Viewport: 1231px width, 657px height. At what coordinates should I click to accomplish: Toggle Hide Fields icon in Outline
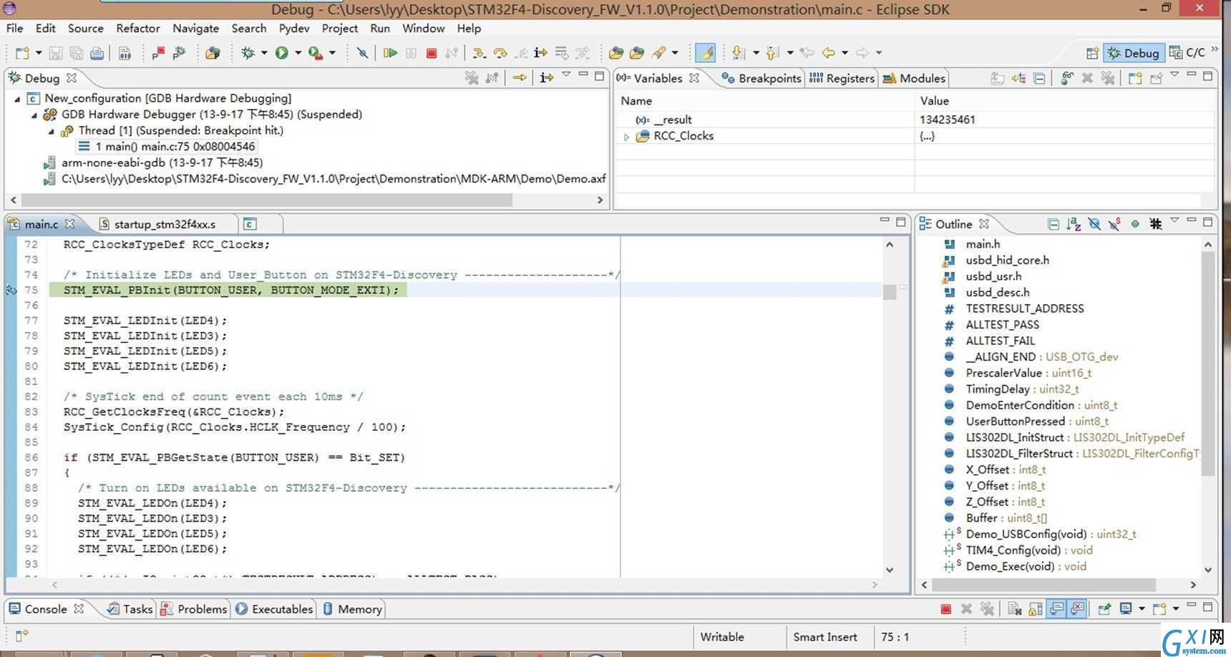[x=1094, y=224]
